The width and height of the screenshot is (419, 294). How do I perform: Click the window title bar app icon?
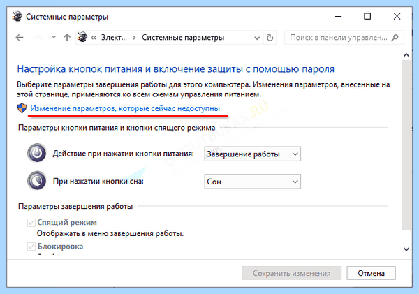17,17
